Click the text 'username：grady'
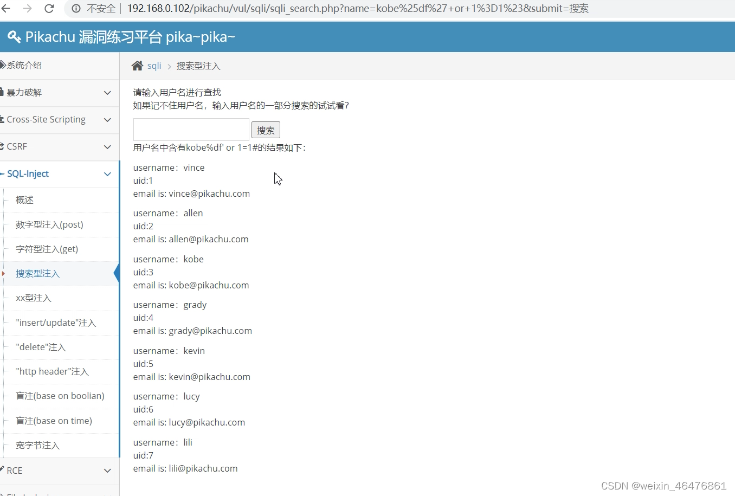Screen dimensions: 735x496 pyautogui.click(x=170, y=305)
